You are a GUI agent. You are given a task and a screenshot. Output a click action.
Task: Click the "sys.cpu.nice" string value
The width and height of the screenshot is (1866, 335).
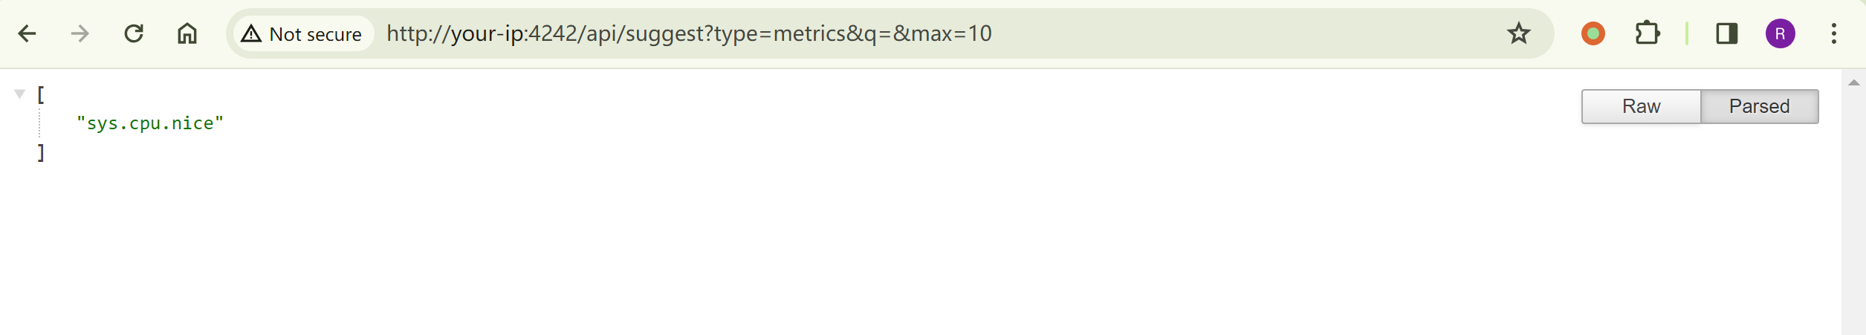(x=149, y=123)
